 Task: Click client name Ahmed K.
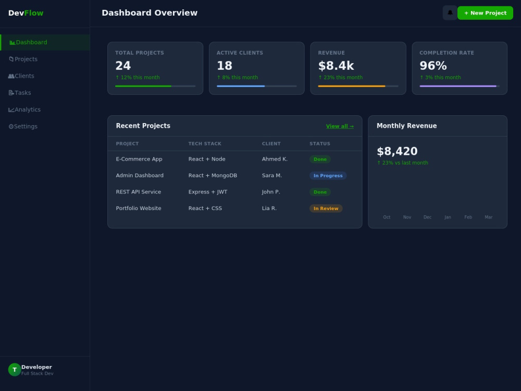[275, 159]
